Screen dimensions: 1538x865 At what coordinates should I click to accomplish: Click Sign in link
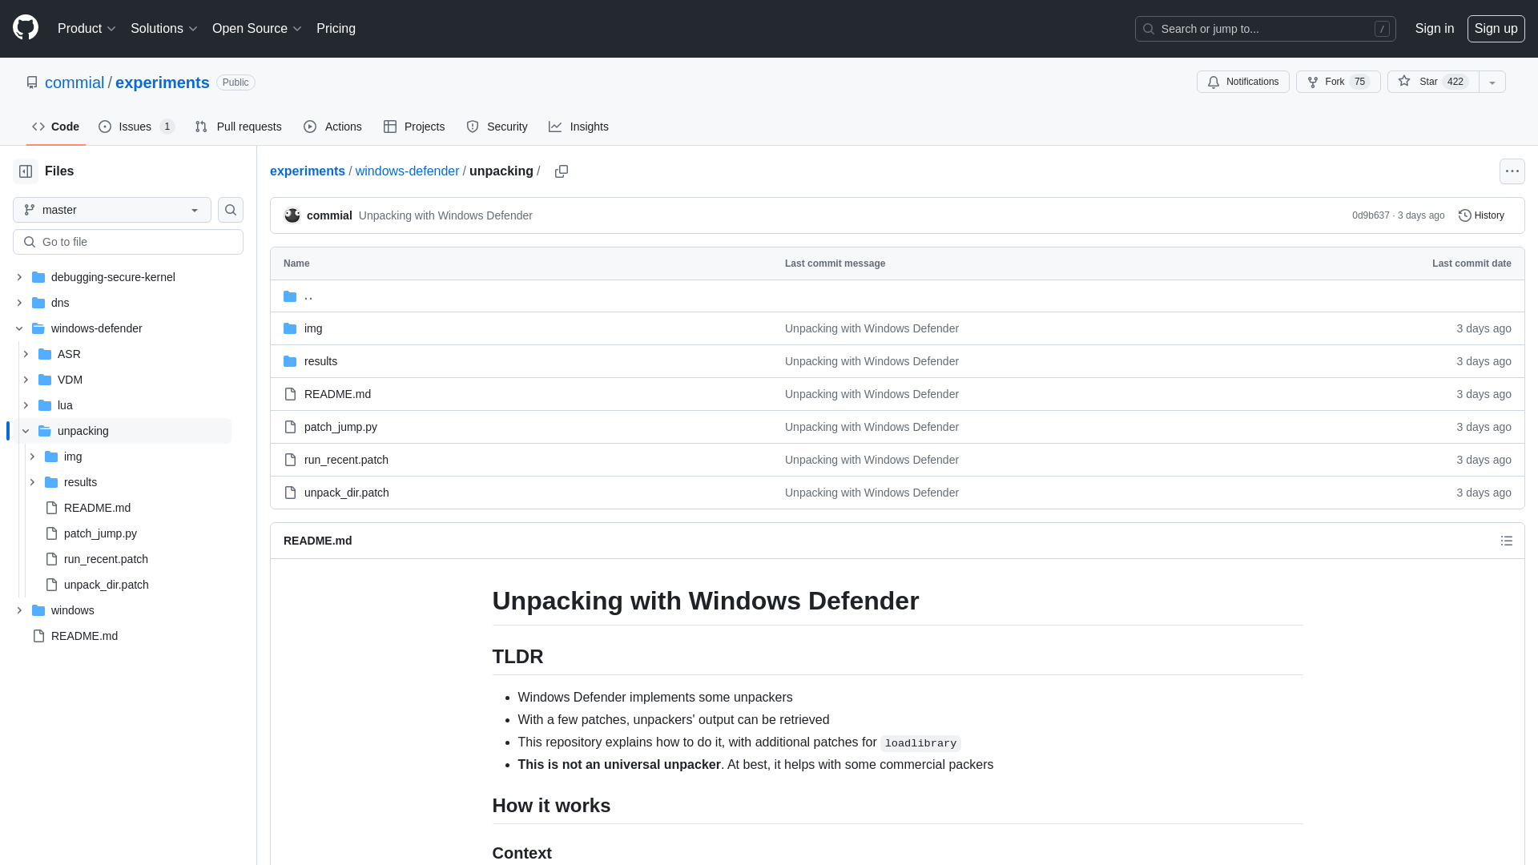[1434, 29]
